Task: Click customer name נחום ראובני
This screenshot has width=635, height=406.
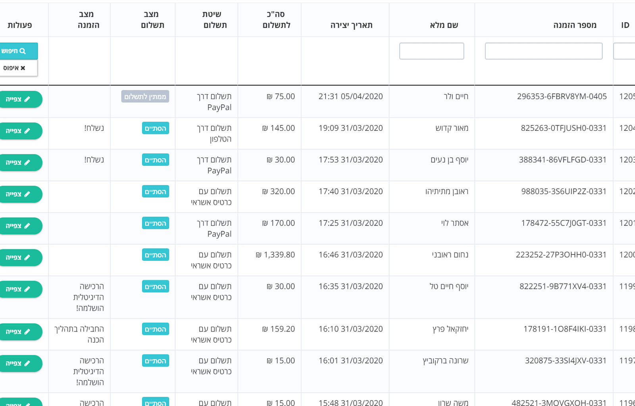Action: [450, 255]
